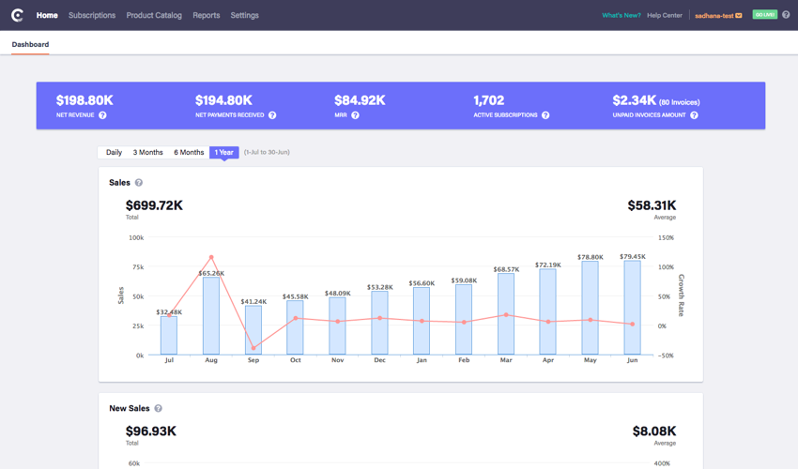Open help icon for Net Payments Received
This screenshot has width=798, height=469.
(272, 115)
